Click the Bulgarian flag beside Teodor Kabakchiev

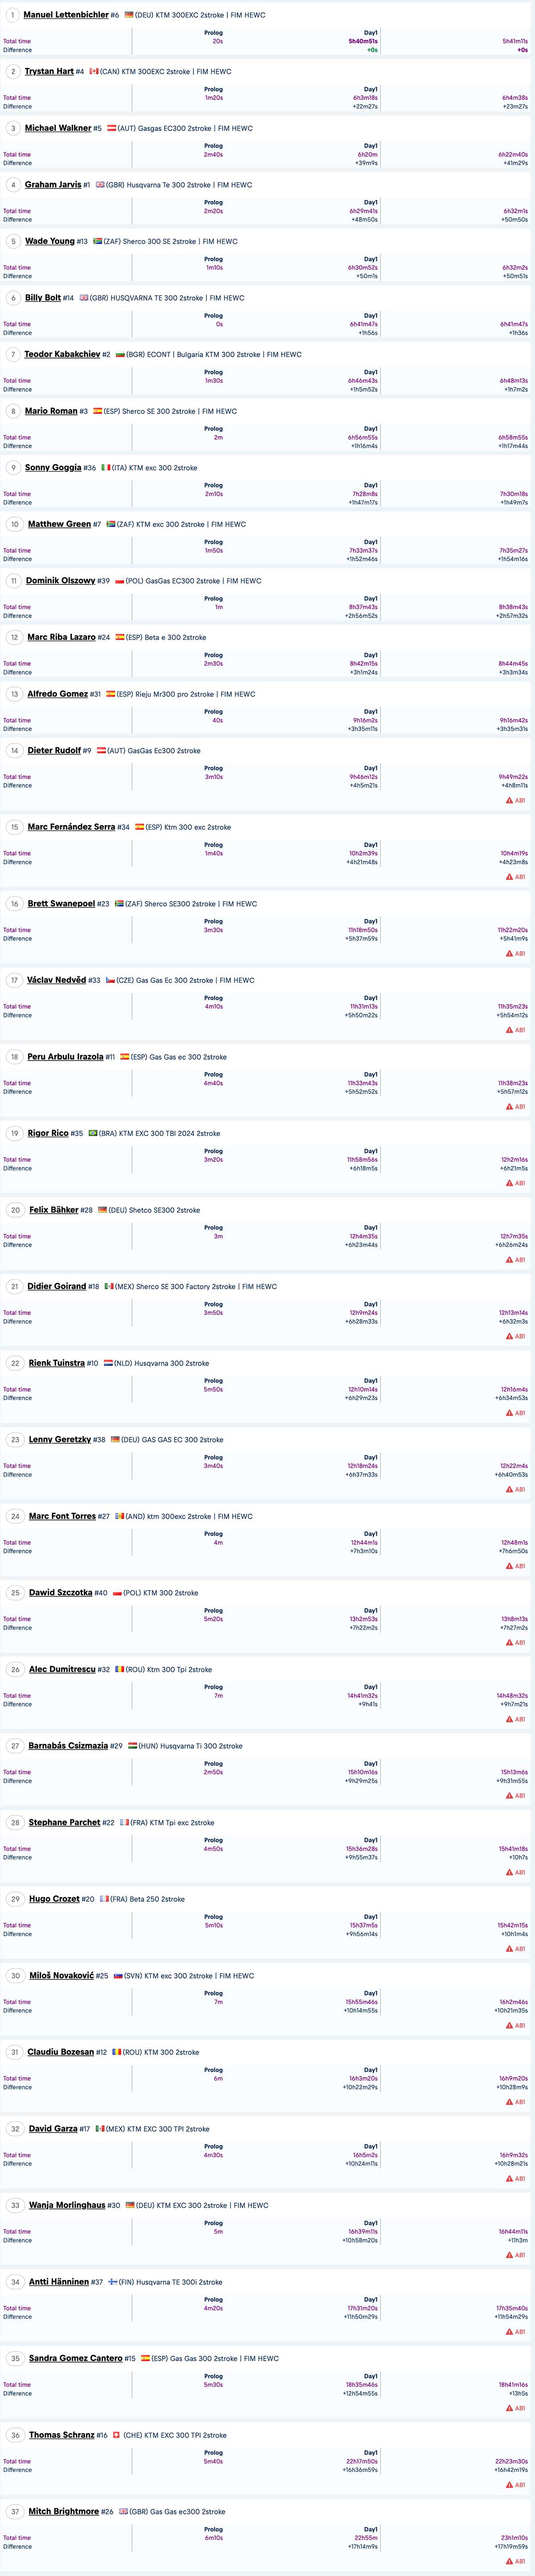coord(121,355)
